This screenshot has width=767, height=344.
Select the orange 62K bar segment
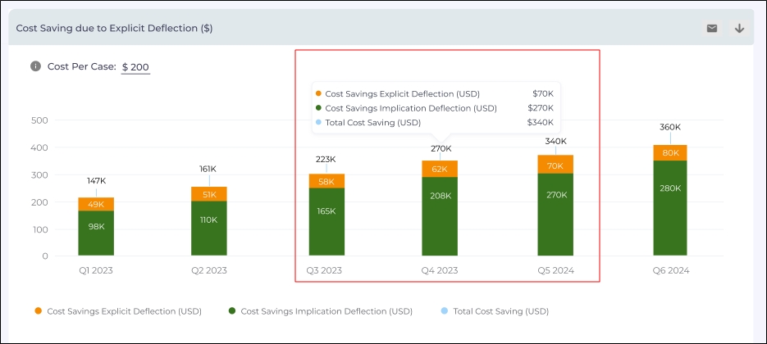click(x=440, y=169)
